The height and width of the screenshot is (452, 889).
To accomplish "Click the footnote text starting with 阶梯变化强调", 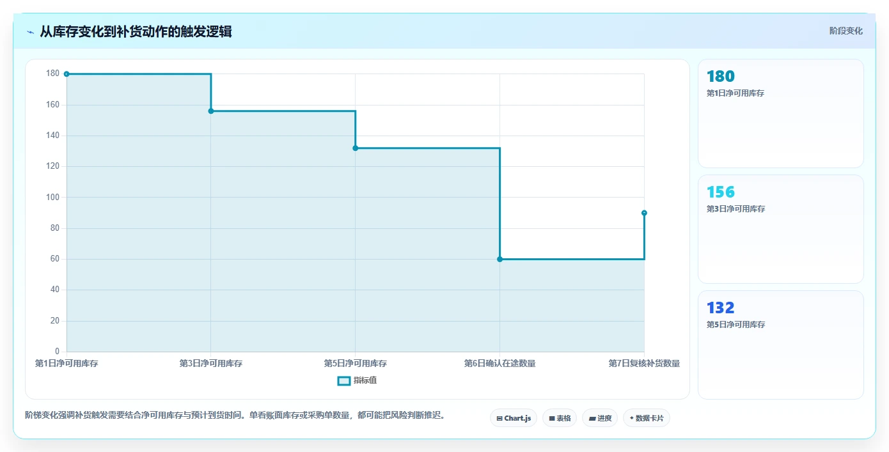I will (x=235, y=415).
